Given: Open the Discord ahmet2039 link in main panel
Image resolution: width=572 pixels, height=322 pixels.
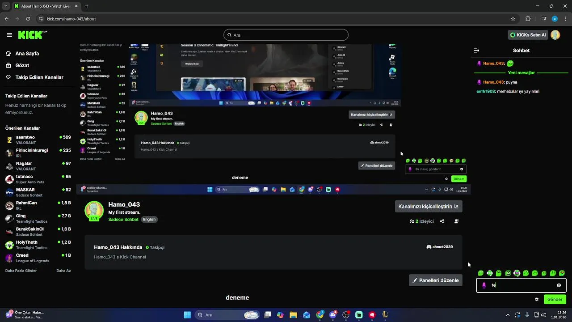Looking at the screenshot, I should 440,247.
